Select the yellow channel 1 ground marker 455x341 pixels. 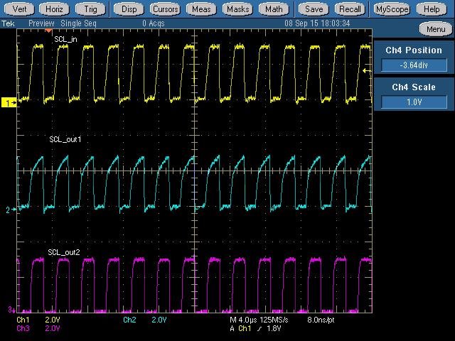click(x=10, y=103)
